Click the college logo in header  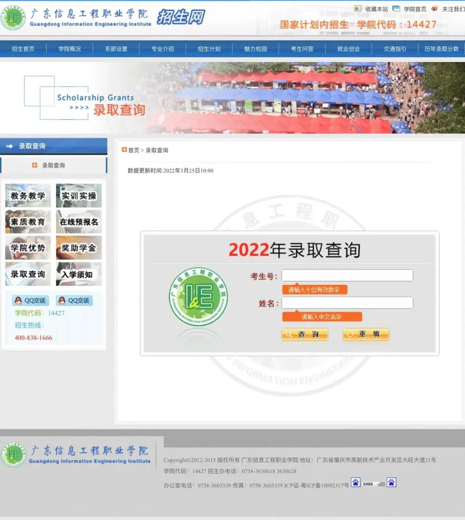coord(13,18)
